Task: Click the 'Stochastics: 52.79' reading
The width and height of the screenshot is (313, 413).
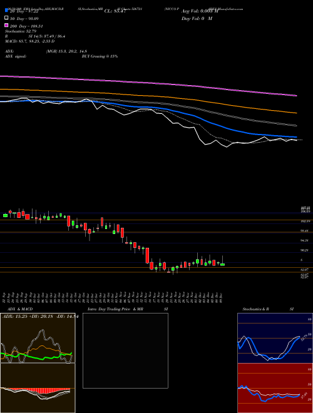Action: pos(21,31)
